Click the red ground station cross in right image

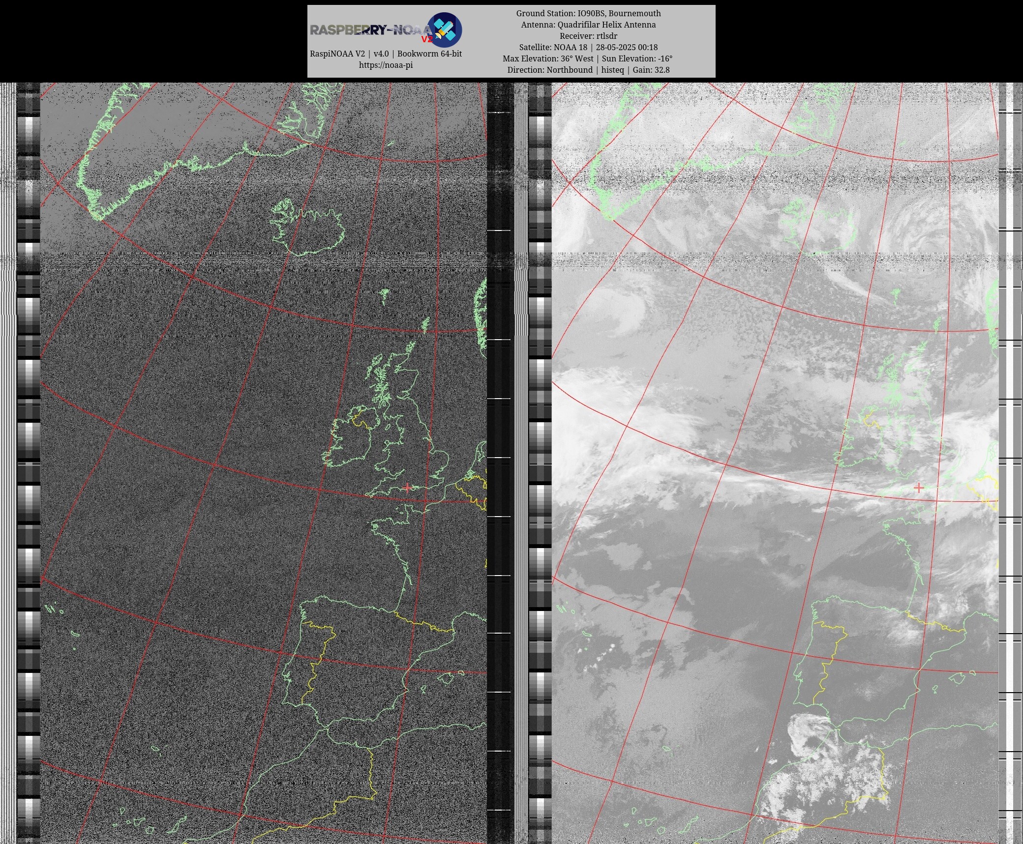(918, 488)
